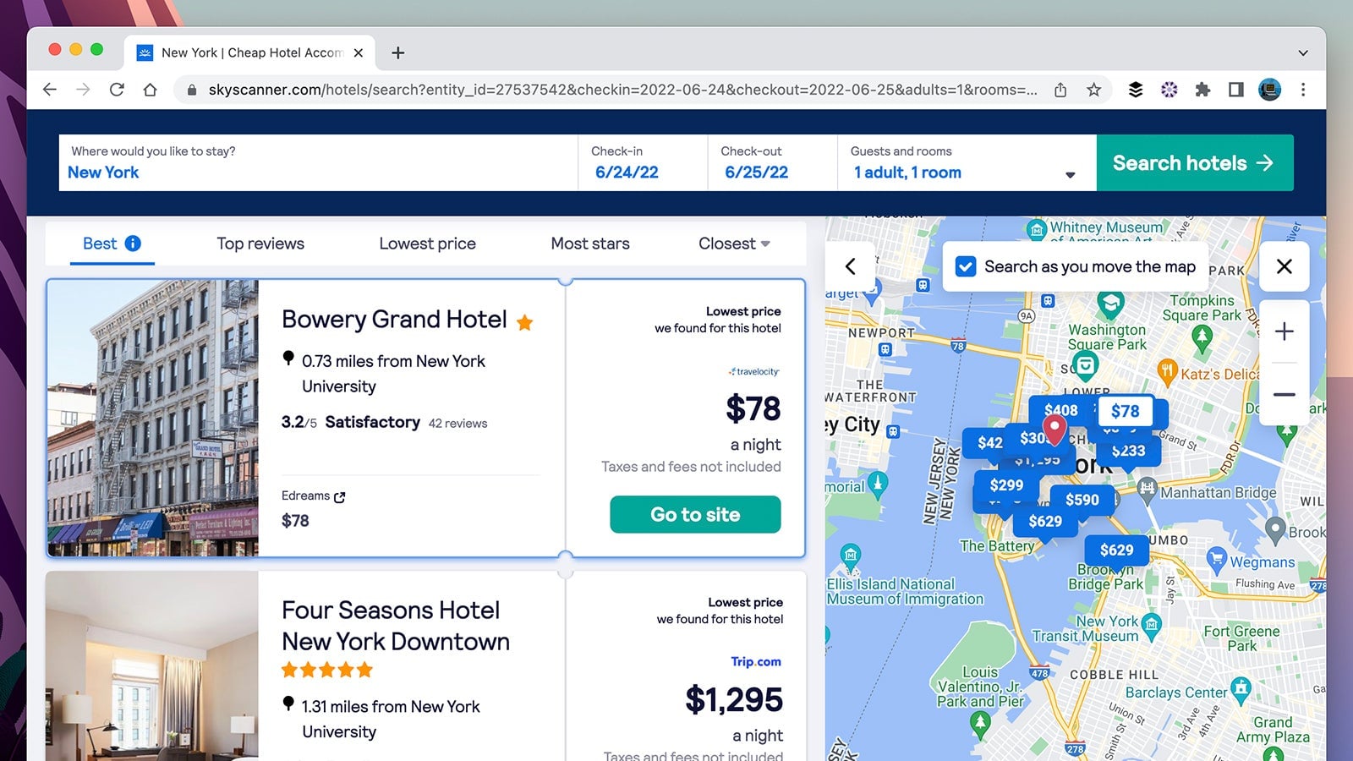The width and height of the screenshot is (1353, 761).
Task: Collapse the map with the left chevron
Action: (x=851, y=266)
